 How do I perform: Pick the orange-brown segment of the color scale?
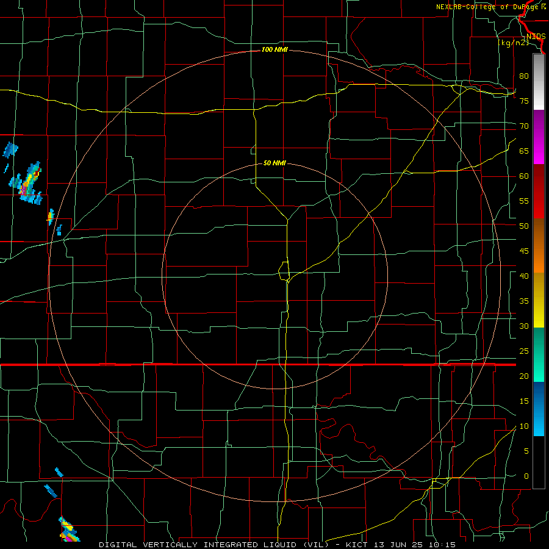539,245
